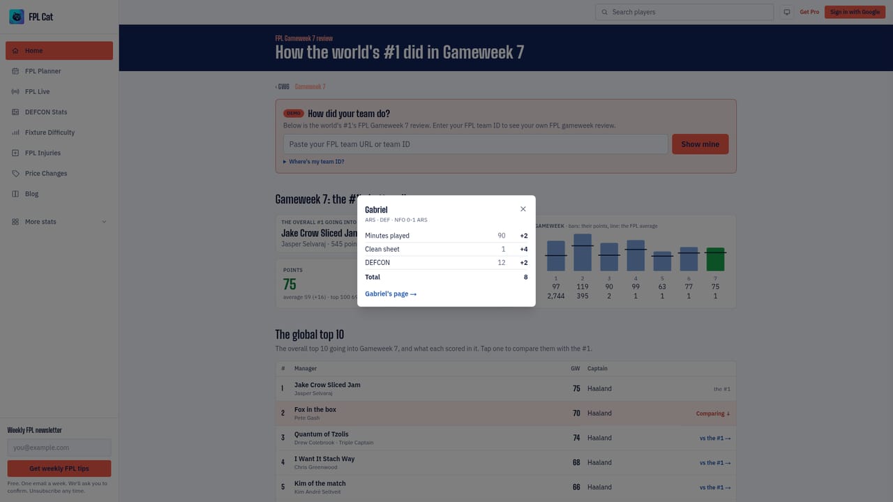893x502 pixels.
Task: Open FPL Live broadcast icon
Action: point(15,91)
